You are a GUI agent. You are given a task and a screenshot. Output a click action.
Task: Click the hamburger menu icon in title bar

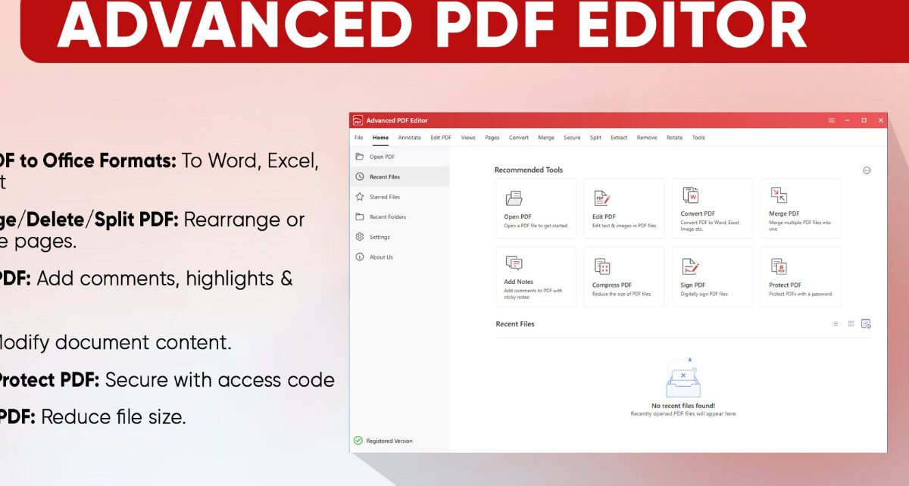[831, 120]
